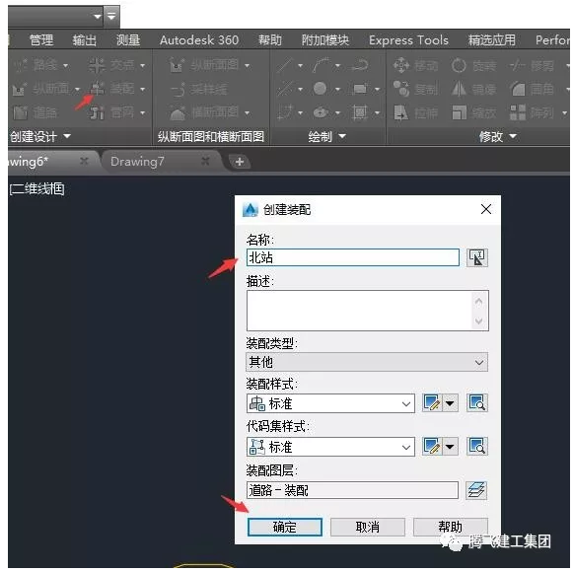This screenshot has width=574, height=572.
Task: Confirm the dialog with 确定 button
Action: coord(285,527)
